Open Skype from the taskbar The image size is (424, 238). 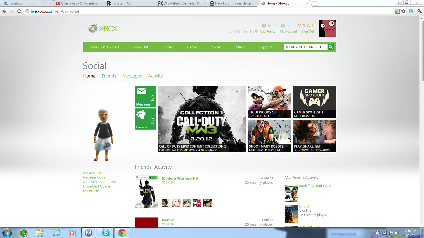tap(105, 233)
